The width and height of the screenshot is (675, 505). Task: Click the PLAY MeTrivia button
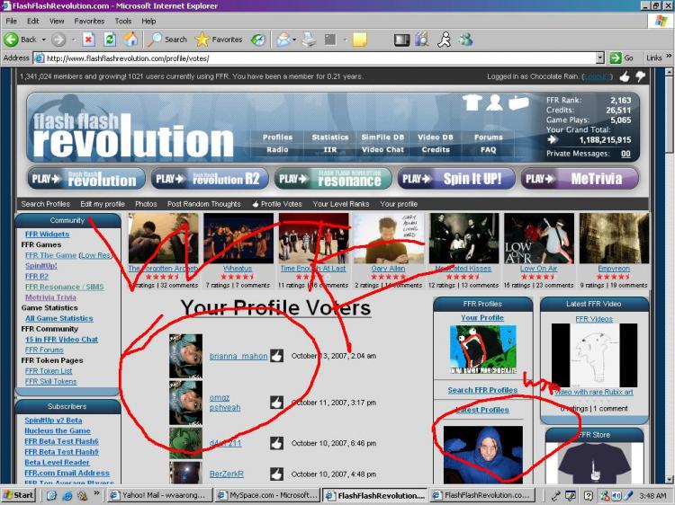[x=580, y=178]
